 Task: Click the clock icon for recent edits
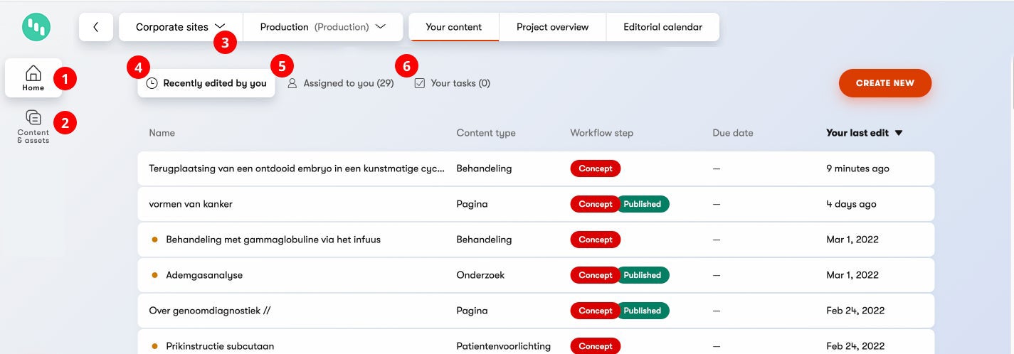tap(152, 83)
